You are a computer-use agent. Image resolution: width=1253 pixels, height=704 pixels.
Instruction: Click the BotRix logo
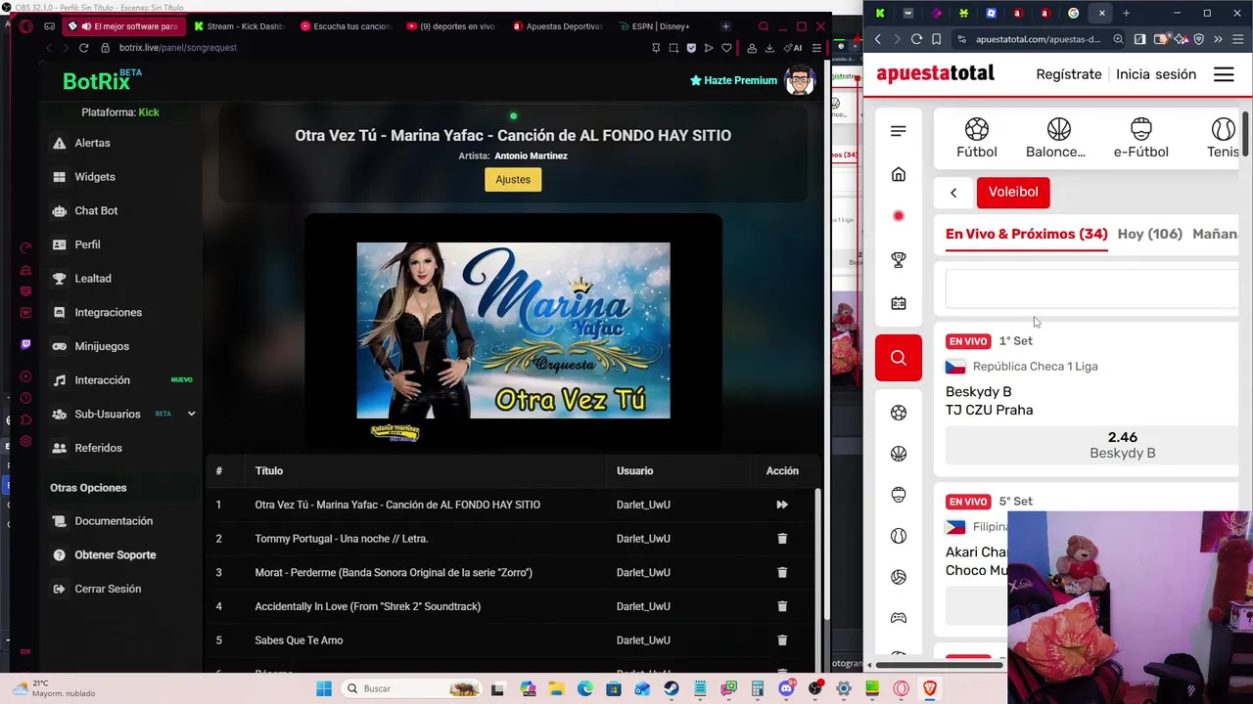pos(103,80)
